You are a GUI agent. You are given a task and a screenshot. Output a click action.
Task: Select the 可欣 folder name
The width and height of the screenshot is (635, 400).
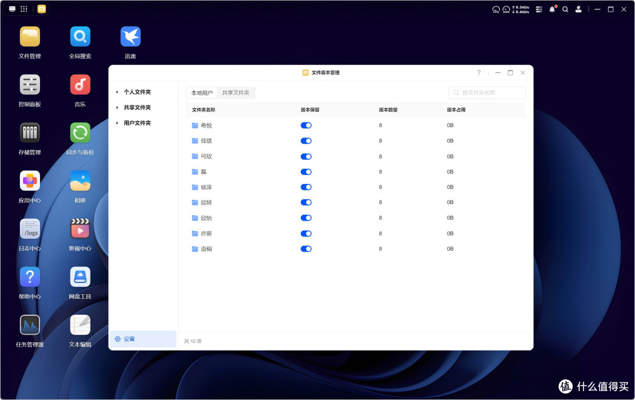coord(206,156)
